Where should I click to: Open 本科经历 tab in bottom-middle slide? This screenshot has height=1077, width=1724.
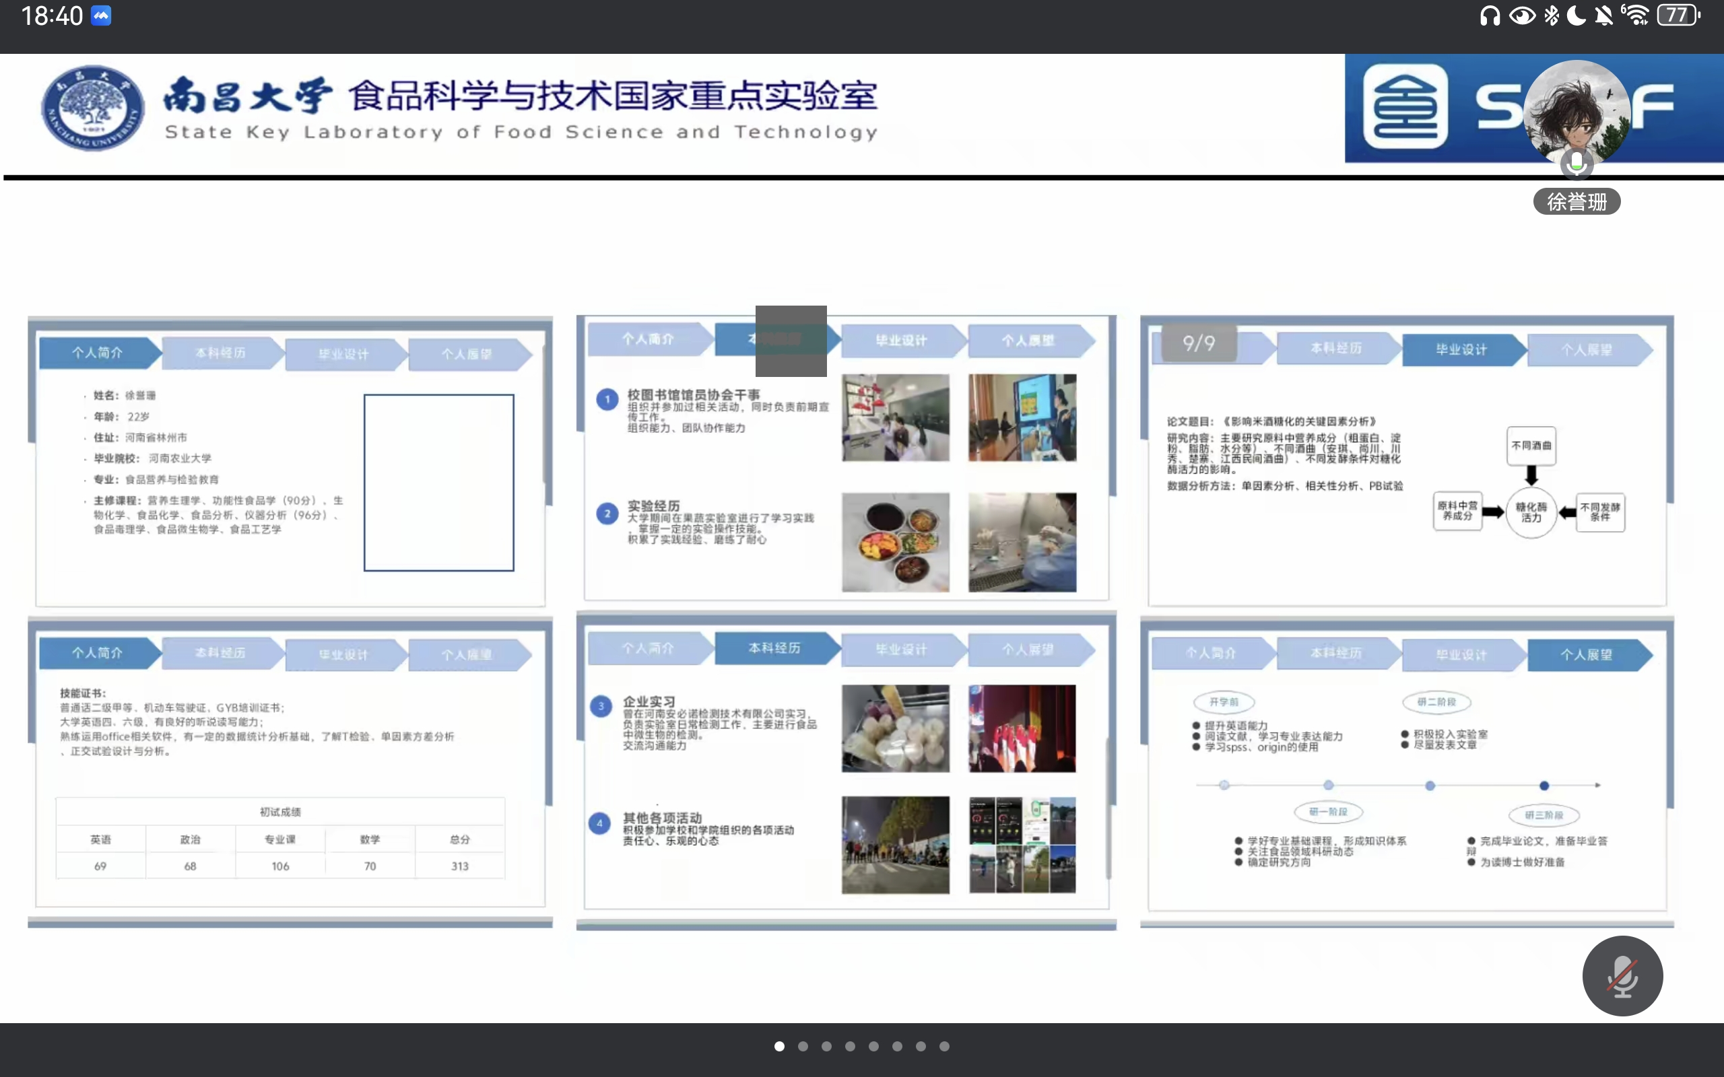pyautogui.click(x=774, y=648)
